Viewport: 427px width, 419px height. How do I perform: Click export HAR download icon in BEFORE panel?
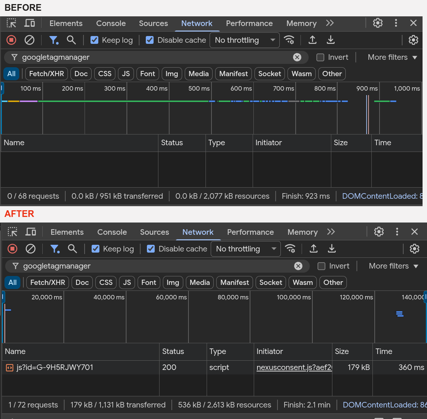point(330,40)
